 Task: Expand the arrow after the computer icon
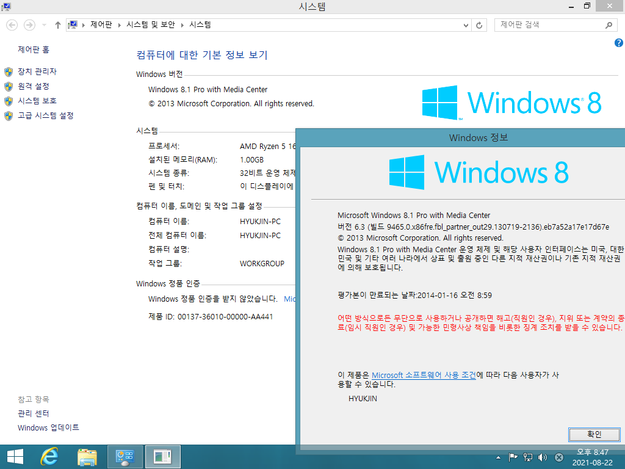pos(83,25)
